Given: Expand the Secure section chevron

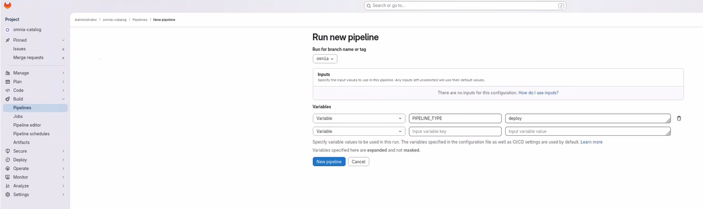Looking at the screenshot, I should [x=63, y=151].
